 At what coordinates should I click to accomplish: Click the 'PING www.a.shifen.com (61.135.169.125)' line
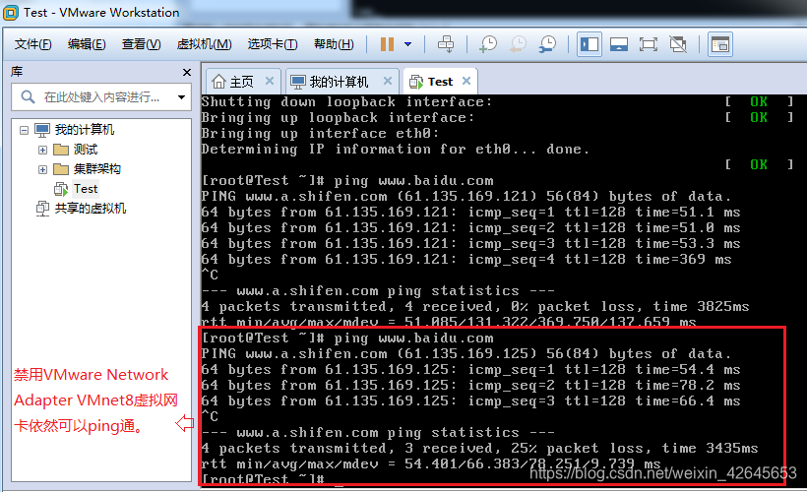pyautogui.click(x=466, y=353)
